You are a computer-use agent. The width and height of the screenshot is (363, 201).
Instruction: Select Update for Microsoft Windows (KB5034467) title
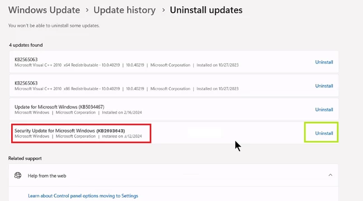[60, 107]
